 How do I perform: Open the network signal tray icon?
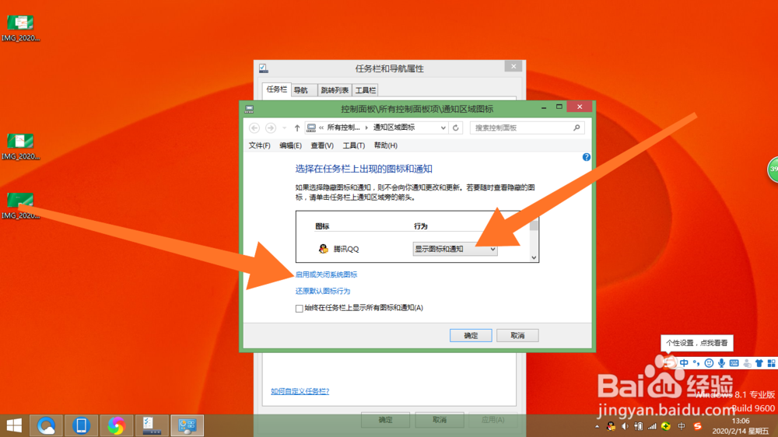(652, 426)
